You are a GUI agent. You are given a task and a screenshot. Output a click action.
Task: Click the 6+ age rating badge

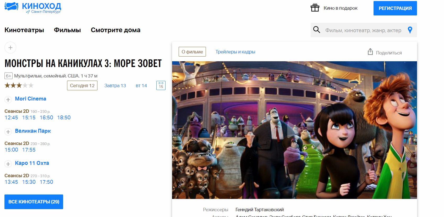(8, 76)
